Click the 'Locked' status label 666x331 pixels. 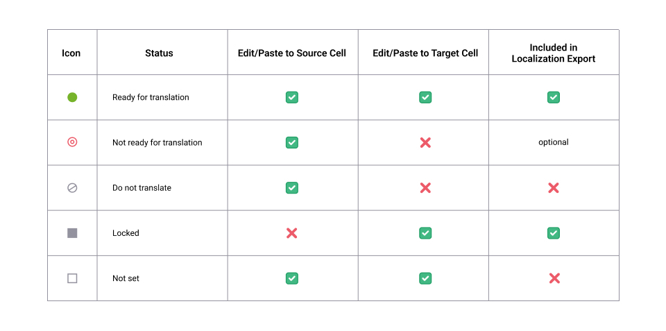tap(126, 233)
